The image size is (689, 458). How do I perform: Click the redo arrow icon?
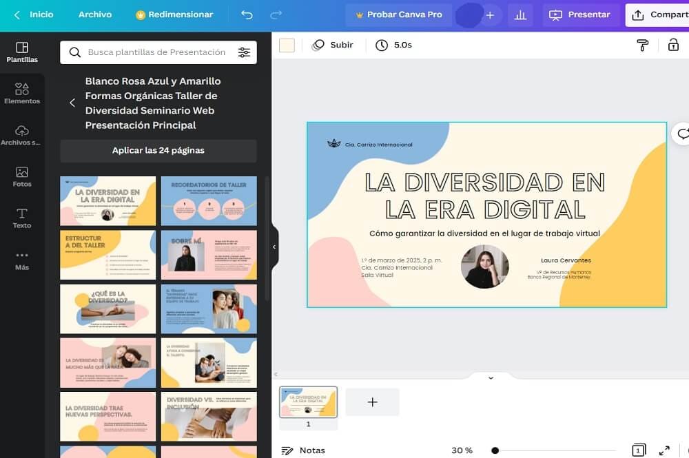[x=276, y=14]
